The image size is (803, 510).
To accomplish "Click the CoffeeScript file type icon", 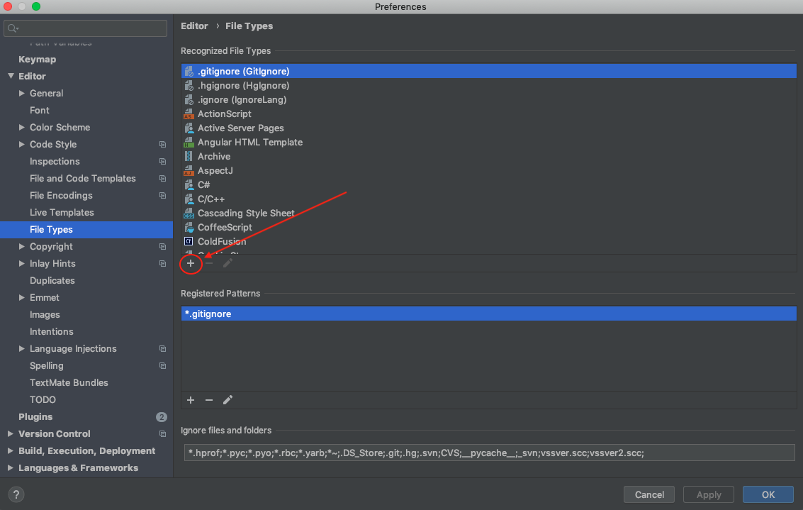I will pyautogui.click(x=189, y=227).
